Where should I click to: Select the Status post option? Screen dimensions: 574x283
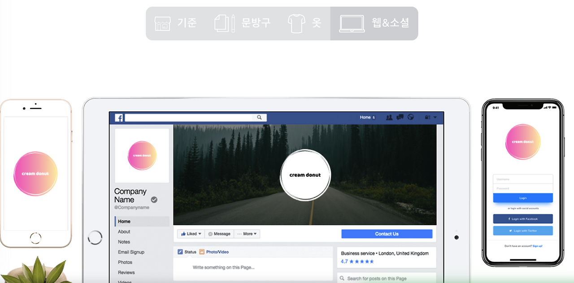[x=187, y=252]
